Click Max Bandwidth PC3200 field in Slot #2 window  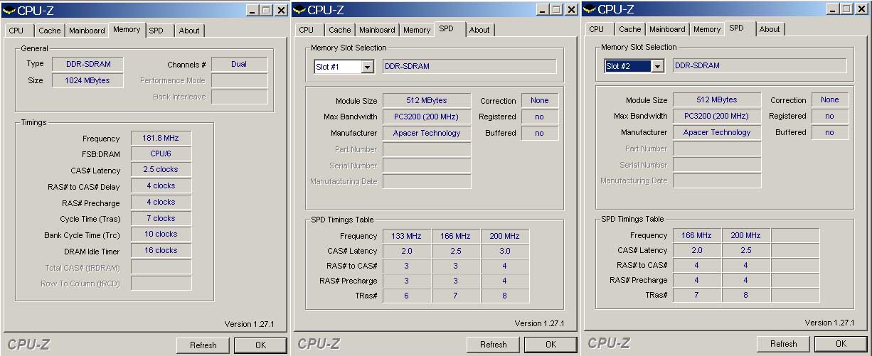pos(717,116)
